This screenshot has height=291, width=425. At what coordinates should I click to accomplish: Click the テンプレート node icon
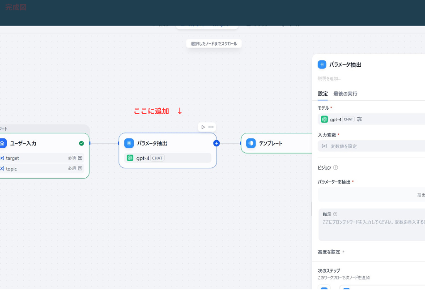coord(251,143)
